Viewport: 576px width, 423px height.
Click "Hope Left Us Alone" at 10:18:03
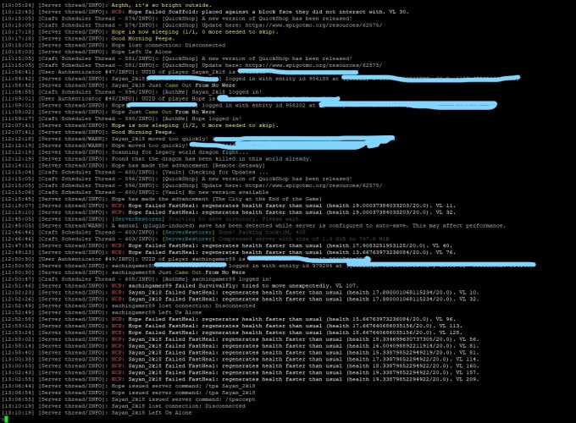tap(141, 52)
